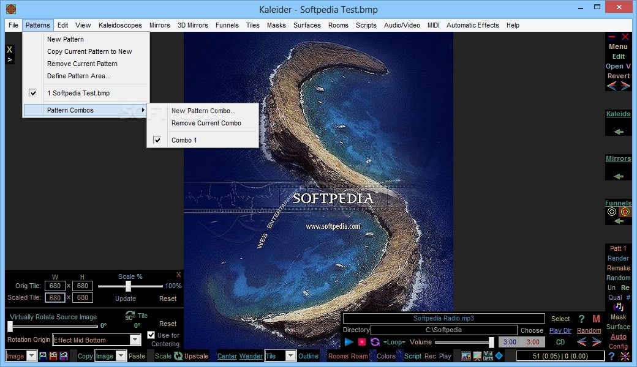The height and width of the screenshot is (367, 637).
Task: Click the colorful starburst icon in bottom-right corner
Action: tap(625, 356)
